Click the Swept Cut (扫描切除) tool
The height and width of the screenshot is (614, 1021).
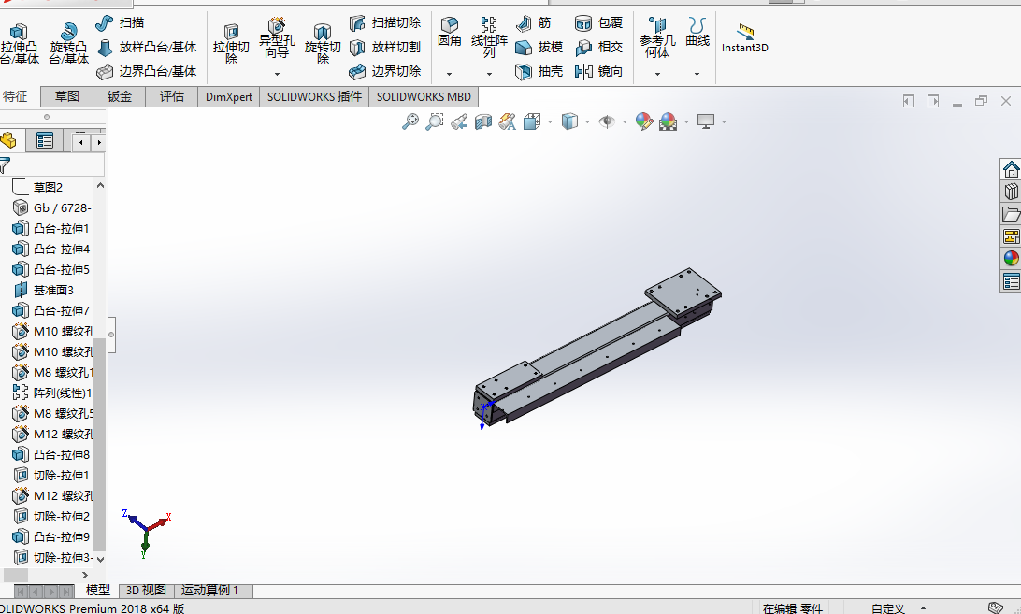(385, 22)
